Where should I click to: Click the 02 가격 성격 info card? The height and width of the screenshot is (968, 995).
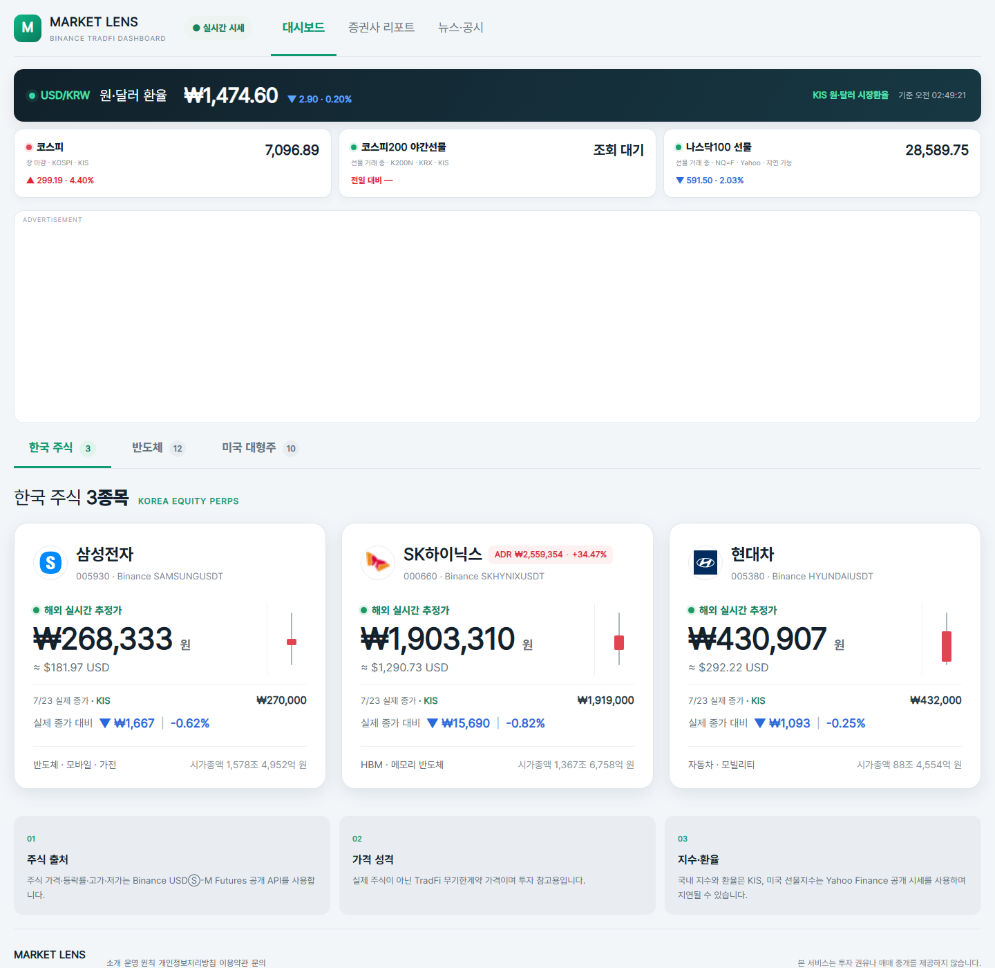click(497, 866)
